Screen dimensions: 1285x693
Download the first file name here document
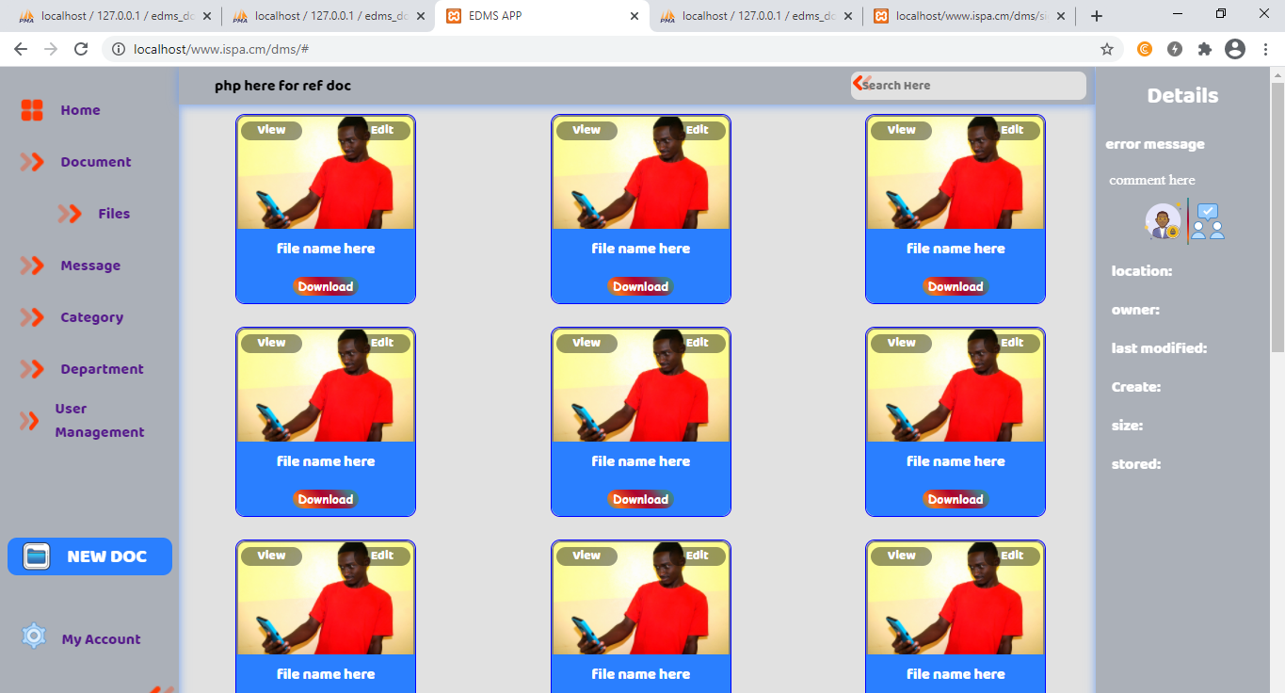325,286
